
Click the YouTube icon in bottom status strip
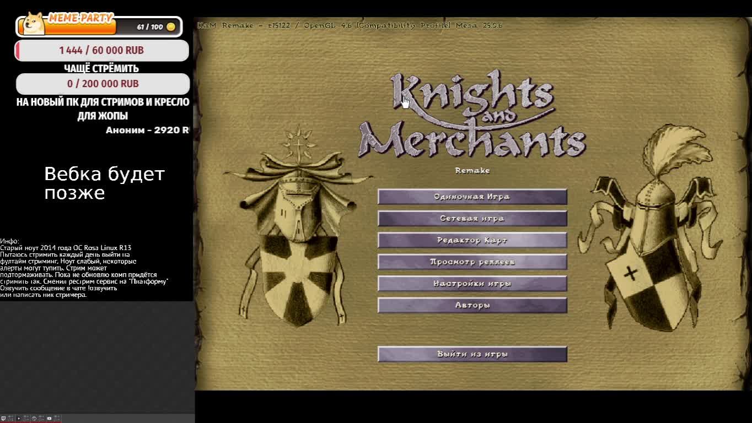pyautogui.click(x=49, y=419)
